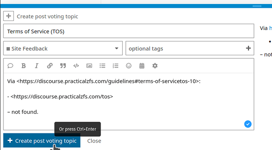
Task: Apply italic emphasis formatting
Action: click(37, 66)
